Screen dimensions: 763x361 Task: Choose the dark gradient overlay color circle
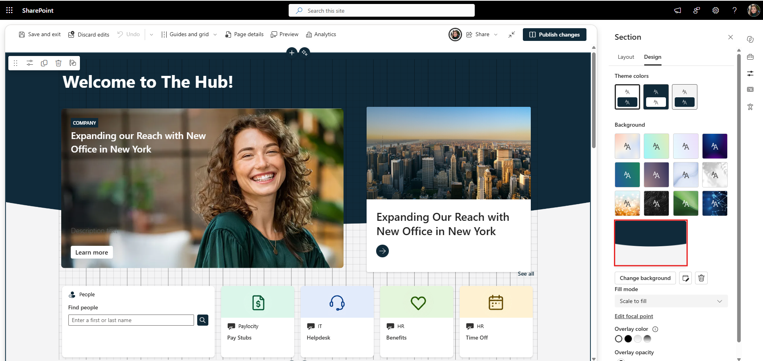click(x=647, y=339)
